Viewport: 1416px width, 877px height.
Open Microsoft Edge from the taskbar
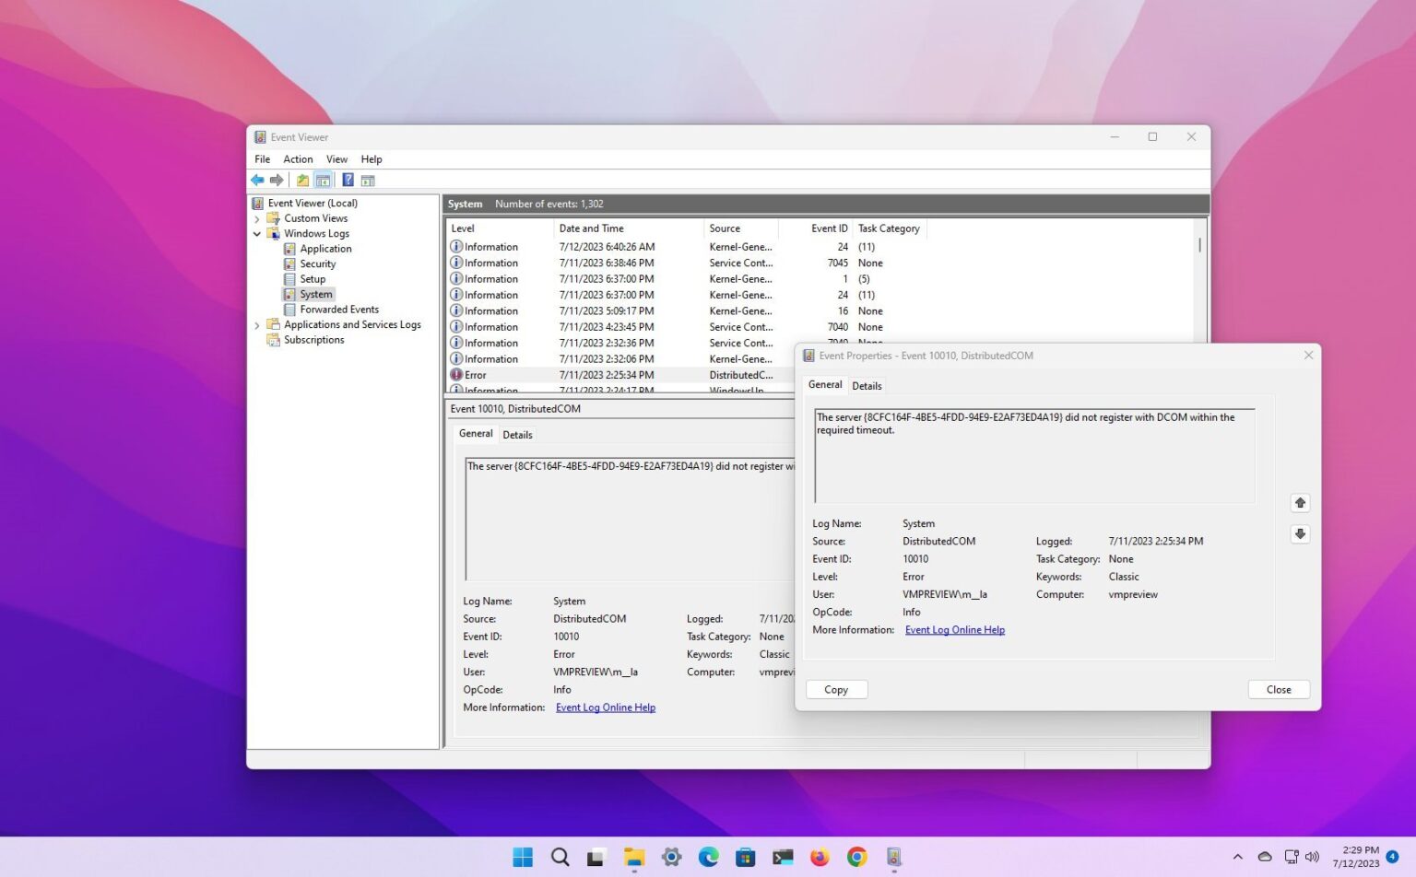coord(708,857)
